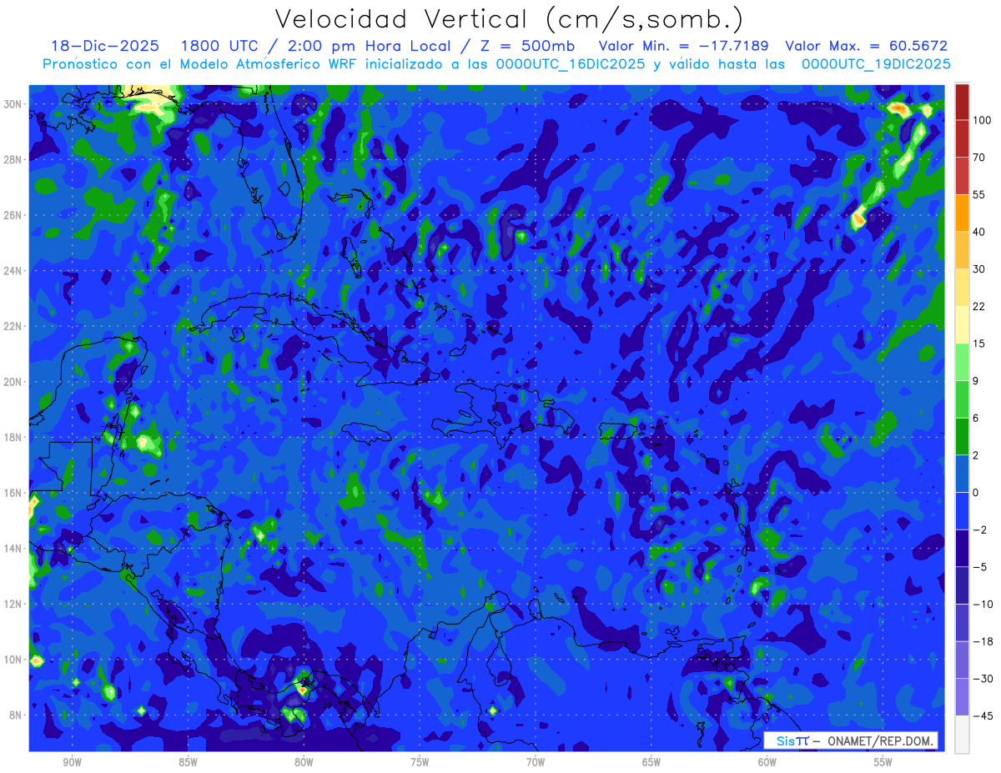Click the "Valor Min. = -17.7189" text
Image resolution: width=1001 pixels, height=773 pixels.
coord(683,46)
